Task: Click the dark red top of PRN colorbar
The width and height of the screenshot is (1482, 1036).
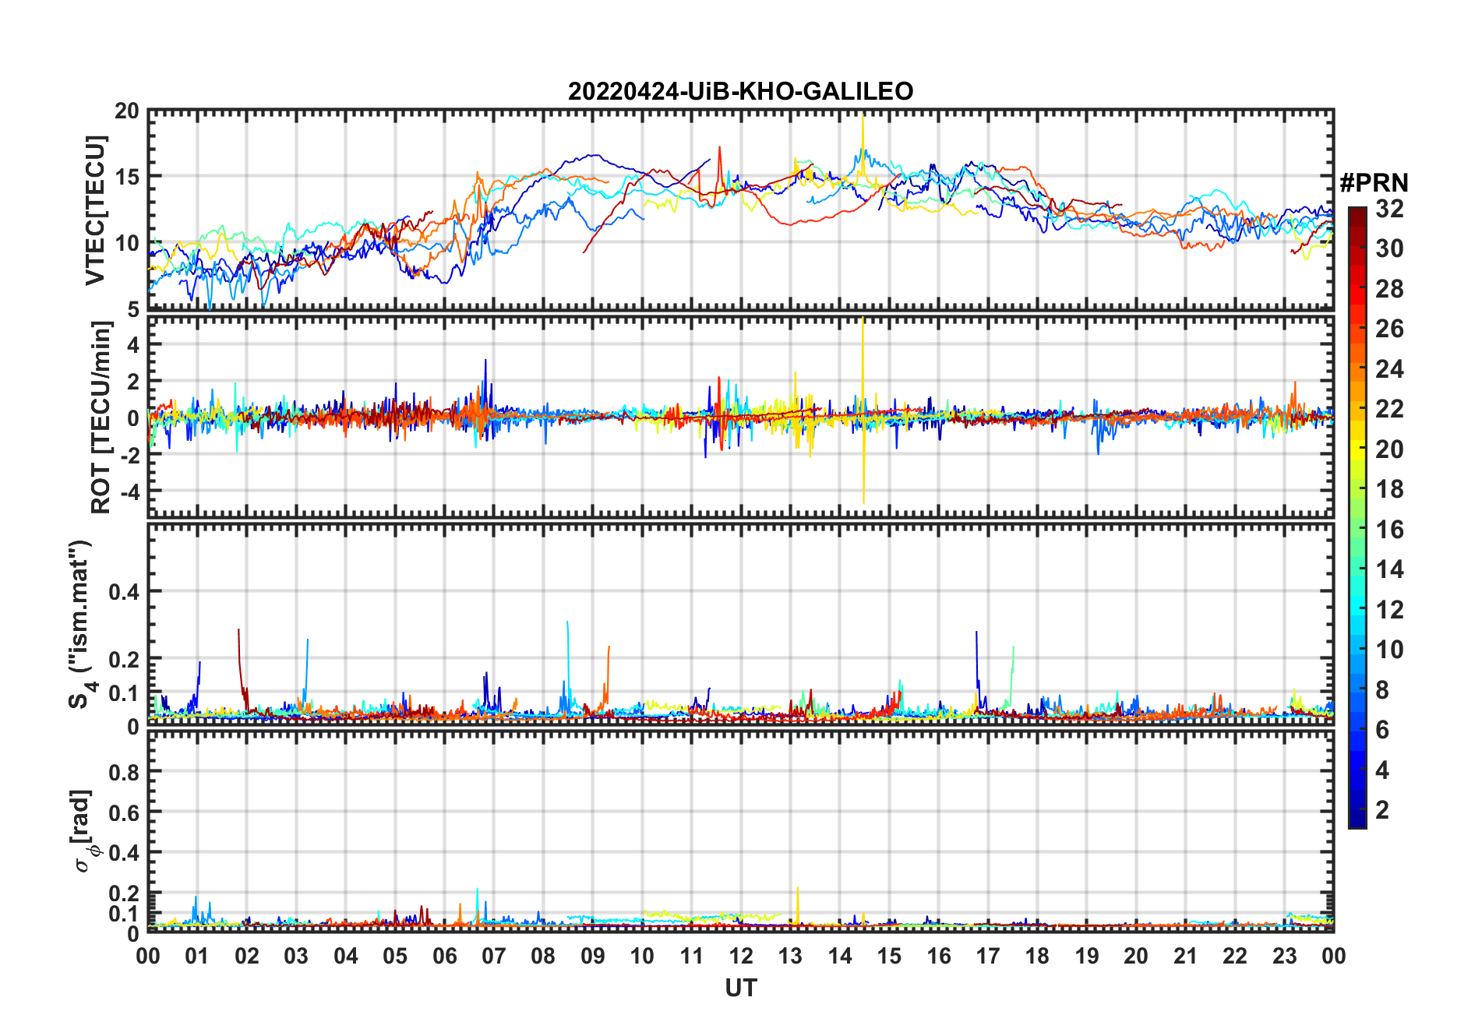Action: click(1357, 216)
